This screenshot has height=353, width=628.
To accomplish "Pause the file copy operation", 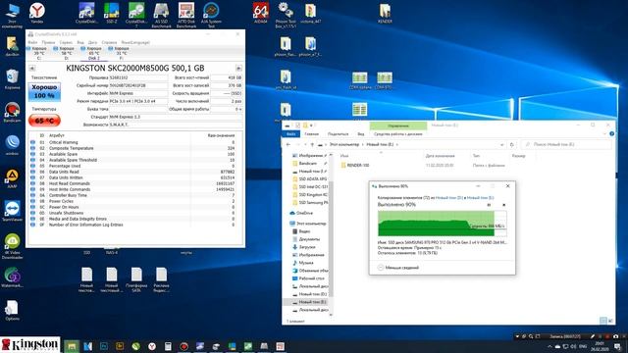I will (x=489, y=205).
